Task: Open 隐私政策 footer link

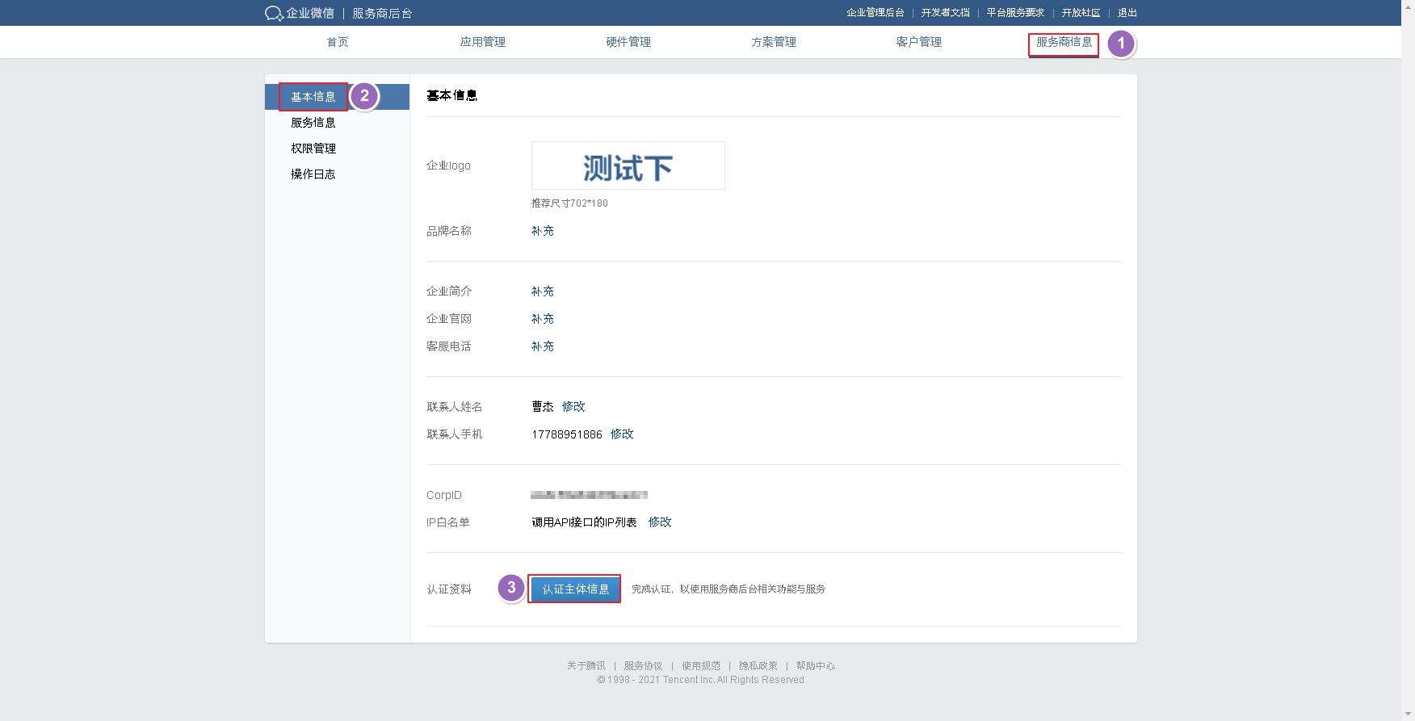Action: pyautogui.click(x=758, y=666)
